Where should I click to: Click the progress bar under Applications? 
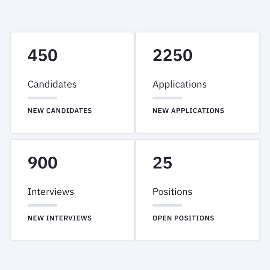click(x=167, y=98)
